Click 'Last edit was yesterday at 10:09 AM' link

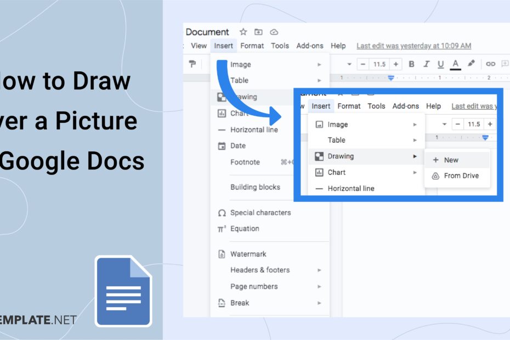(413, 46)
